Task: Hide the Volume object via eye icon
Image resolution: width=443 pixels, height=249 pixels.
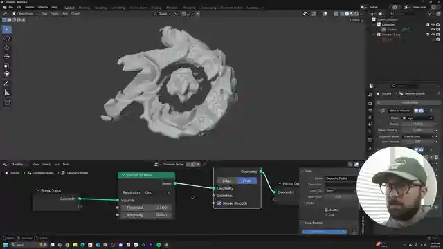Action: [x=433, y=29]
